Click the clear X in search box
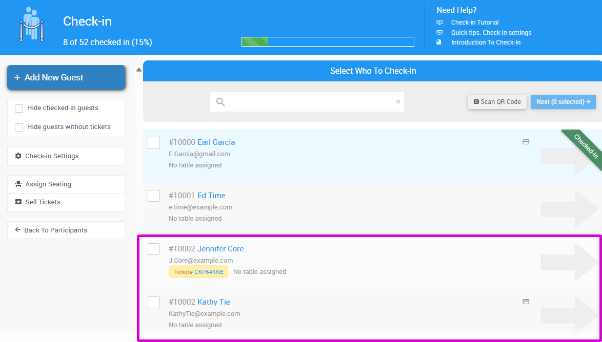 tap(398, 101)
